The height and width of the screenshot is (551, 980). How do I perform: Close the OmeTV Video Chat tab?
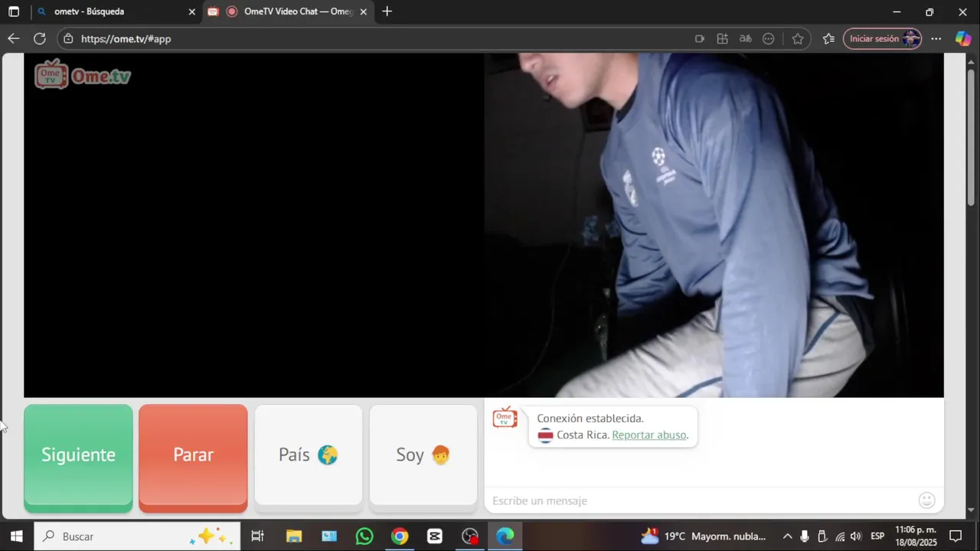click(x=363, y=11)
